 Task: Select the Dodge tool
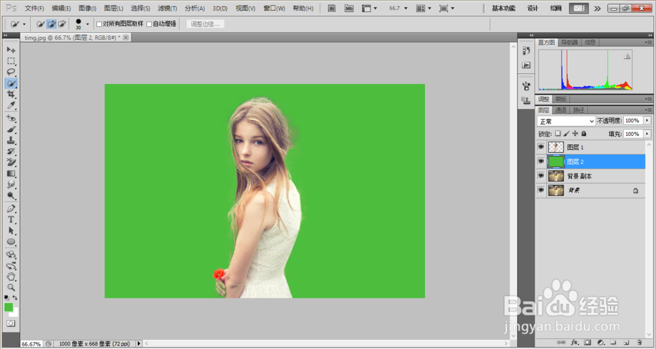(11, 196)
